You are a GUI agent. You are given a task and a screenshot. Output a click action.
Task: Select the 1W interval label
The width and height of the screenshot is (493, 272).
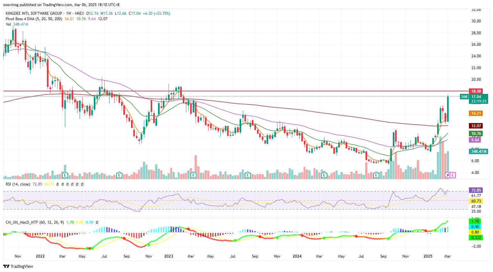[x=69, y=13]
